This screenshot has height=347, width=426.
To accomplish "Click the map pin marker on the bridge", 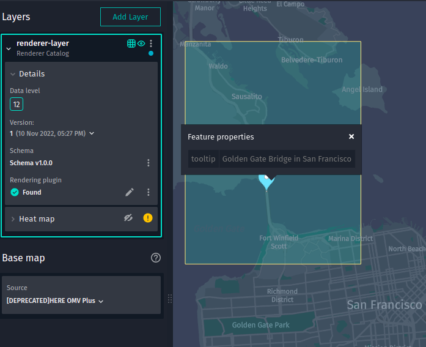I will [x=266, y=182].
